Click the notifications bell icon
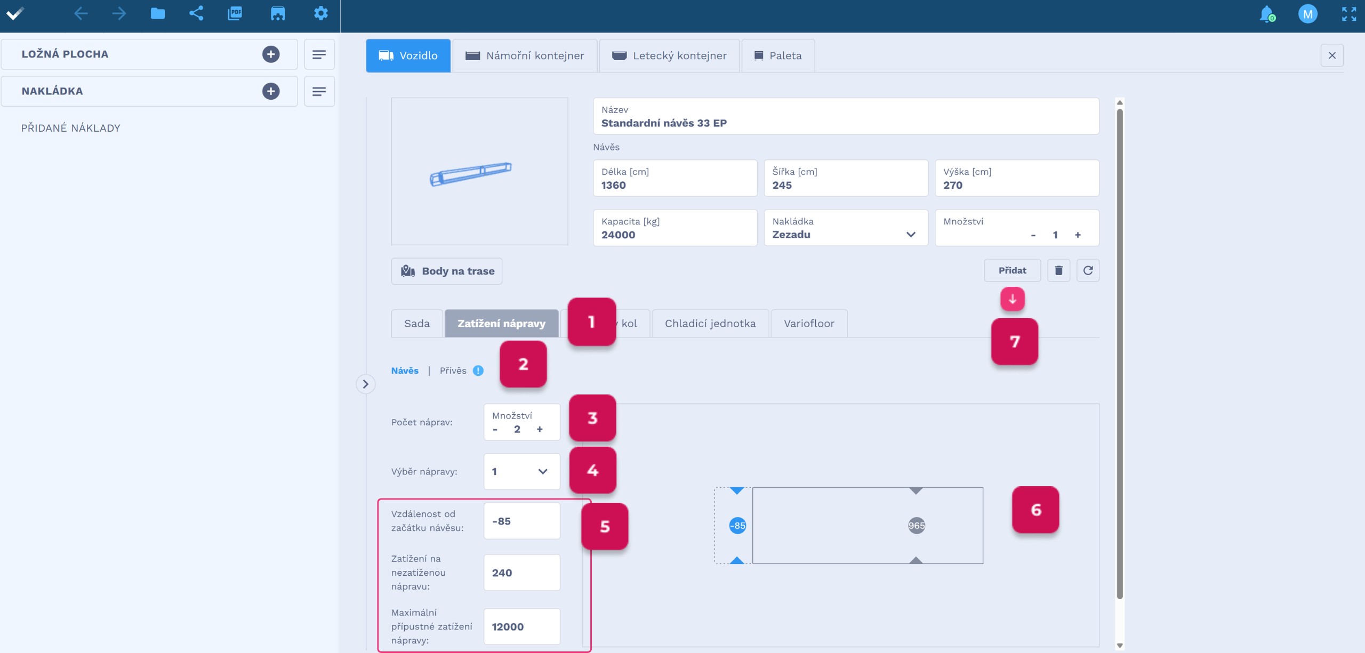This screenshot has width=1365, height=653. 1267,14
